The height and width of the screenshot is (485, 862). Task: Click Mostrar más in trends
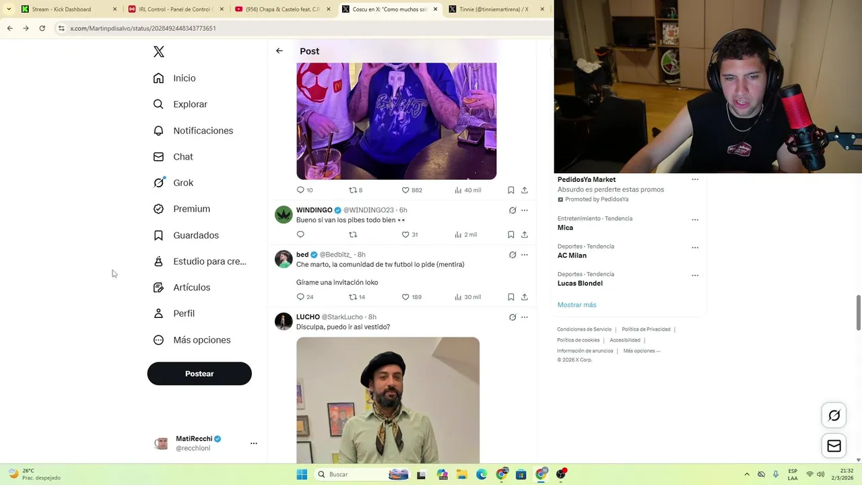point(576,305)
